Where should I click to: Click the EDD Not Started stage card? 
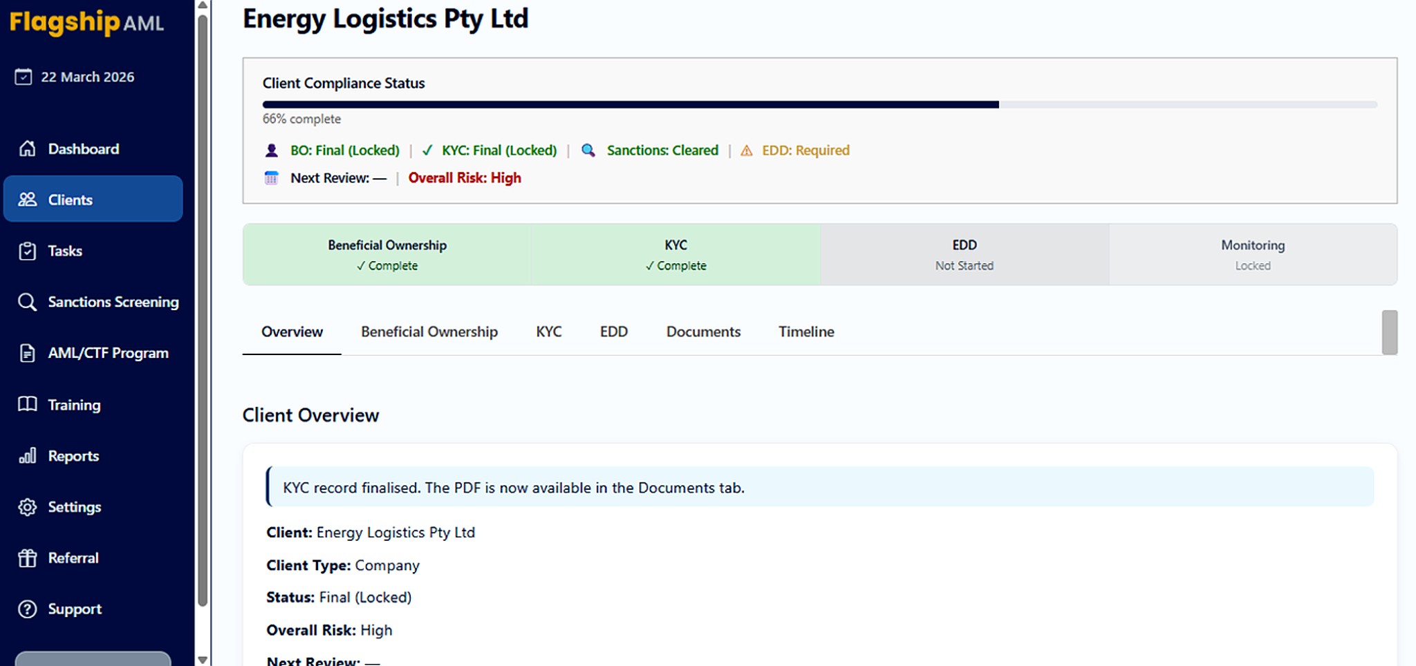pyautogui.click(x=964, y=254)
